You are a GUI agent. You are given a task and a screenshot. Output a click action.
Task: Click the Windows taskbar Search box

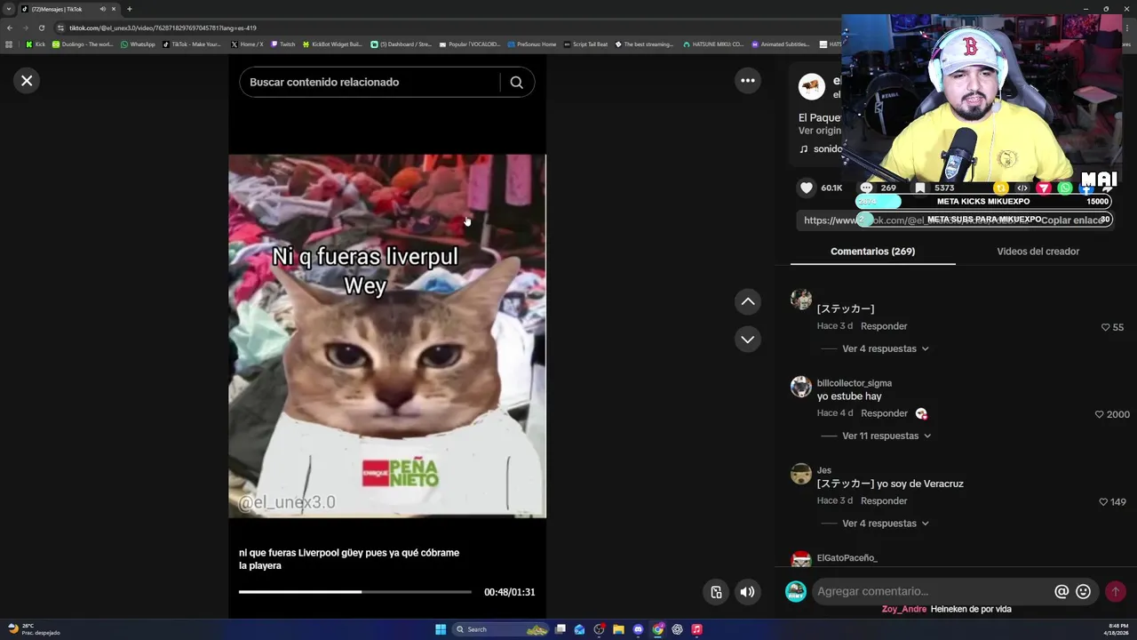pos(502,629)
